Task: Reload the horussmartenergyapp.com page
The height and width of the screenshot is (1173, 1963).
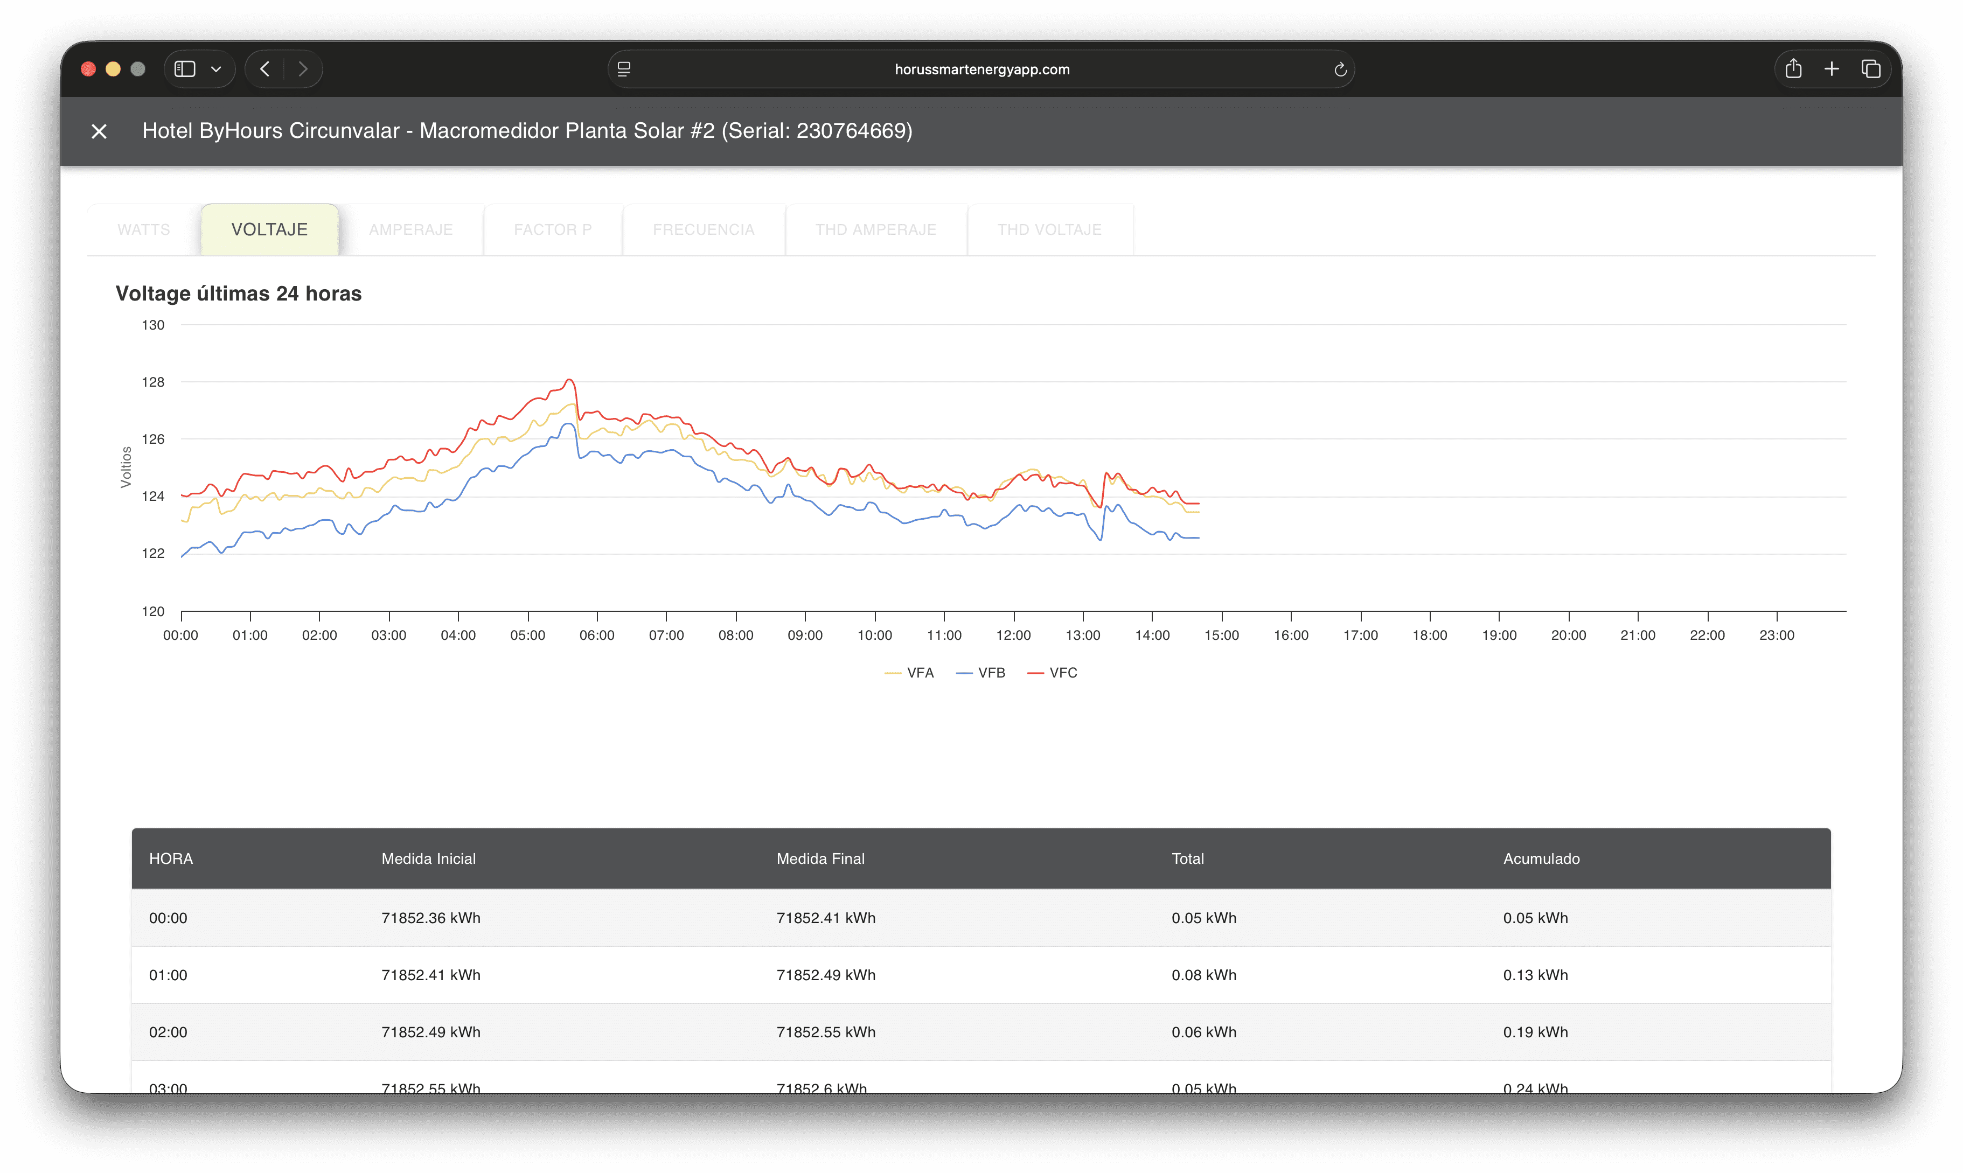Action: tap(1340, 69)
